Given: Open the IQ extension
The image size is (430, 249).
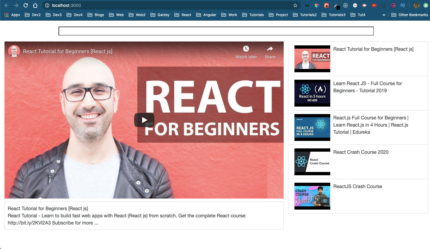Looking at the screenshot, I should 403,5.
